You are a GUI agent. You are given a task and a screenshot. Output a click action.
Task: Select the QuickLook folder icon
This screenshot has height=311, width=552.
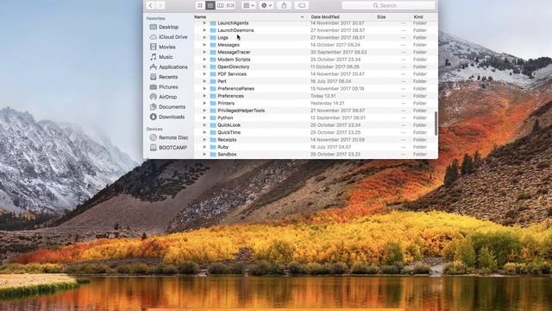click(213, 125)
